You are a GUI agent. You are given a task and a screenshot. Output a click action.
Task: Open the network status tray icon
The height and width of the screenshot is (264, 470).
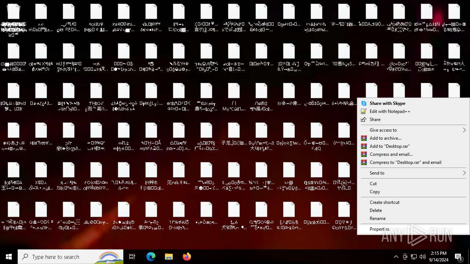point(414,257)
